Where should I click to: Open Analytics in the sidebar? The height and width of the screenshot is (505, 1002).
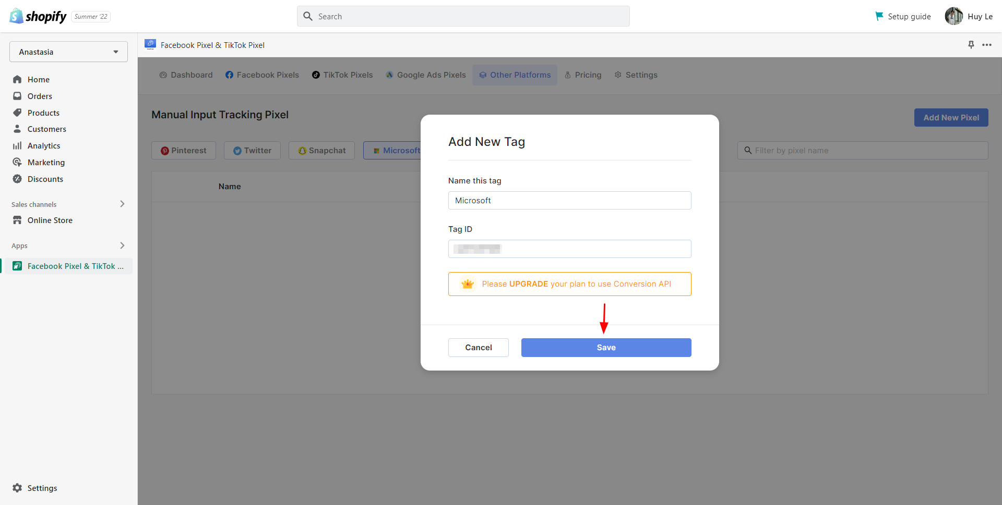(x=44, y=145)
